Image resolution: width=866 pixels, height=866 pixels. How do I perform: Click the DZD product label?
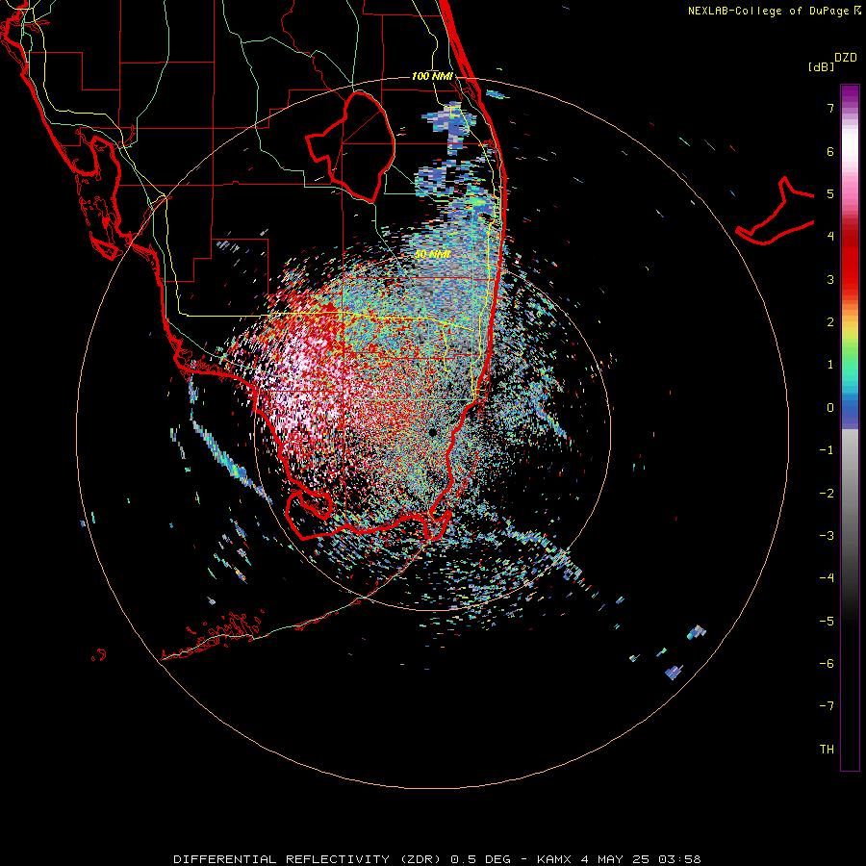coord(846,58)
